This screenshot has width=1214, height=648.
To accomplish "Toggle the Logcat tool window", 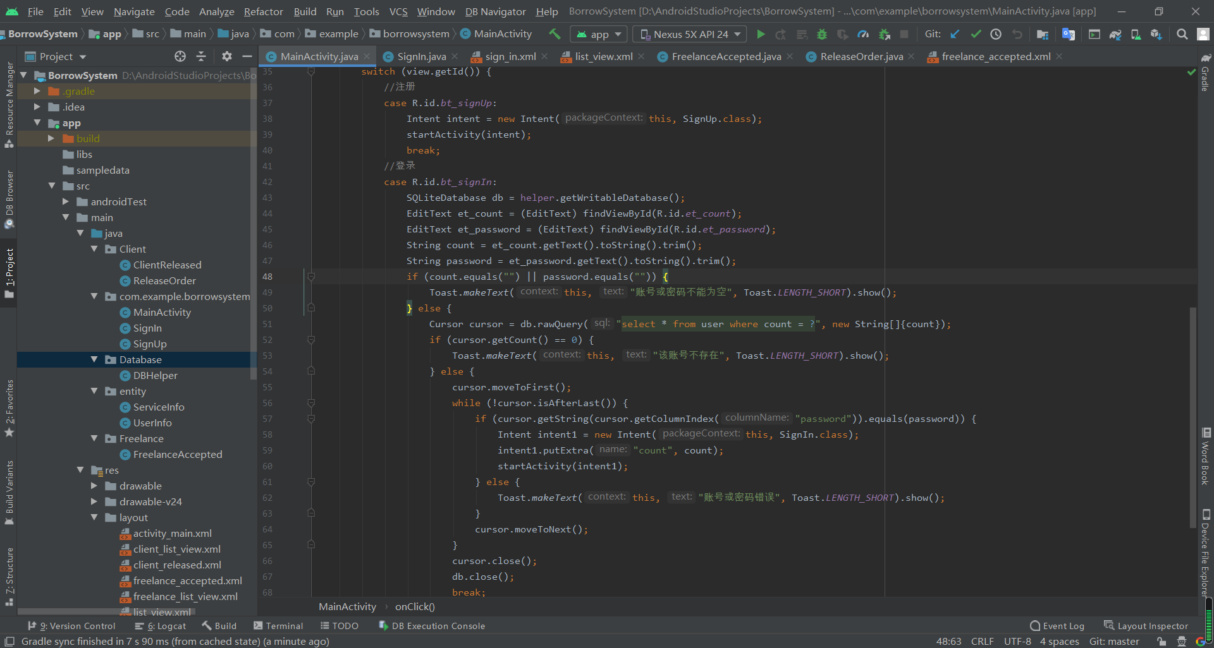I will click(161, 626).
